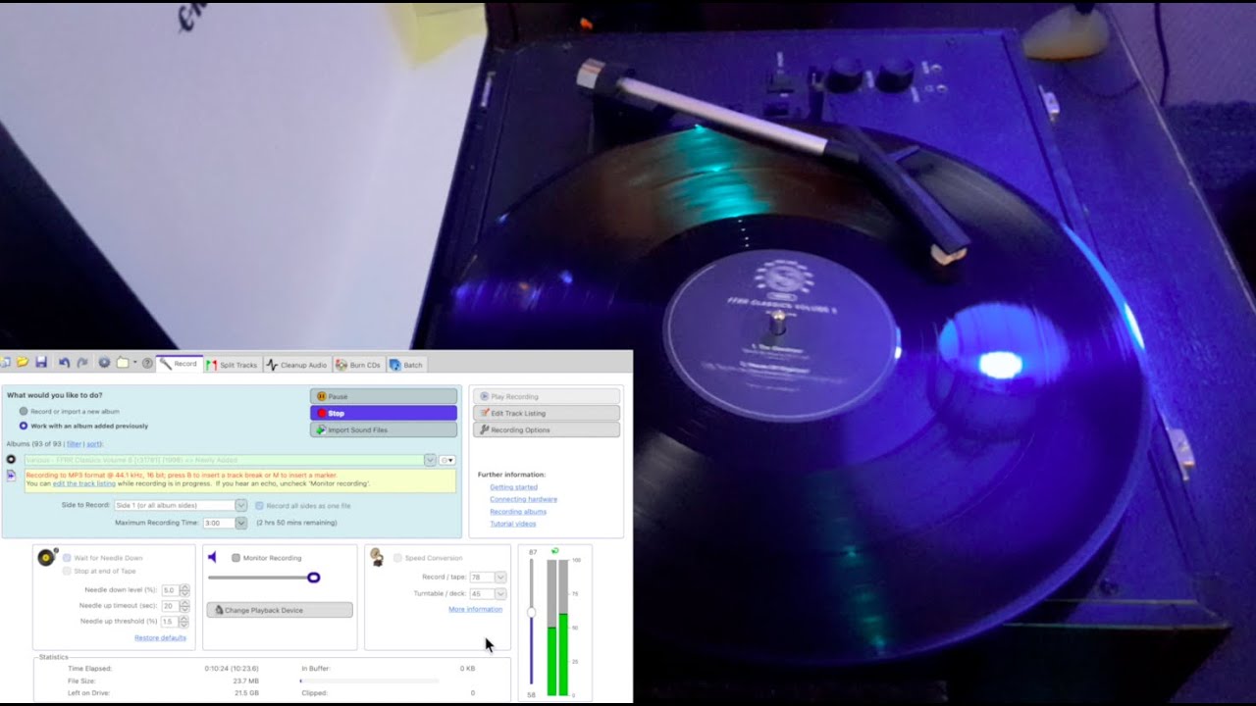Open the Getting started link
This screenshot has width=1256, height=706.
point(513,487)
